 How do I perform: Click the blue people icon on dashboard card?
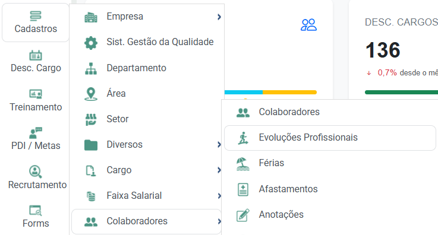pos(308,25)
